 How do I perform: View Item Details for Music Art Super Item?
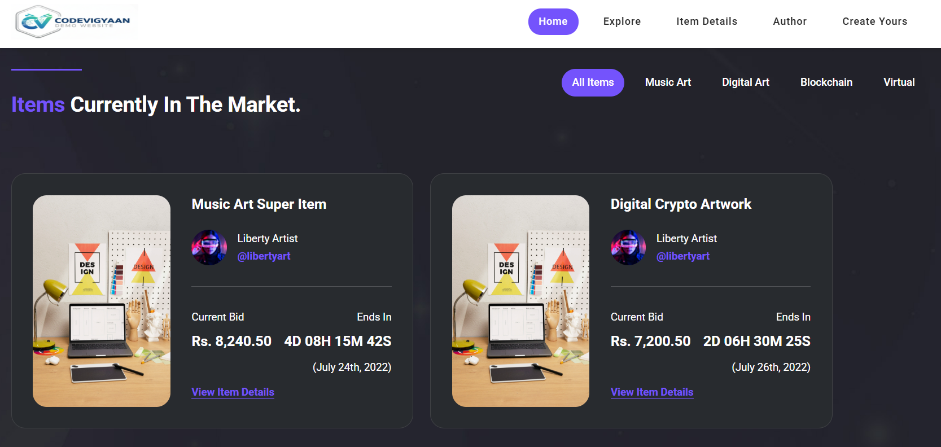[x=233, y=392]
